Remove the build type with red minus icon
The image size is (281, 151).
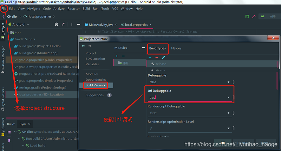[157, 57]
